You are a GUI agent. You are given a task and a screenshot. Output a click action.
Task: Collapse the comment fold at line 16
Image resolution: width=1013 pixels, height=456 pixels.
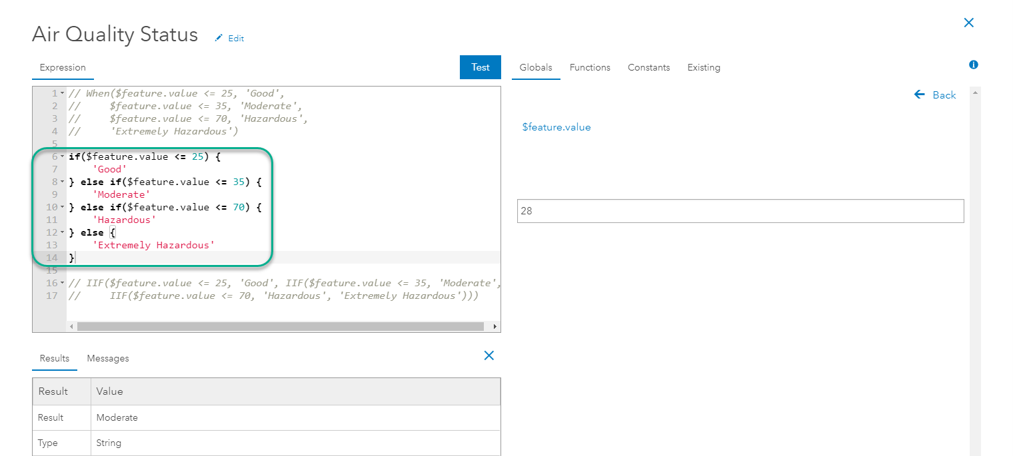pos(62,283)
